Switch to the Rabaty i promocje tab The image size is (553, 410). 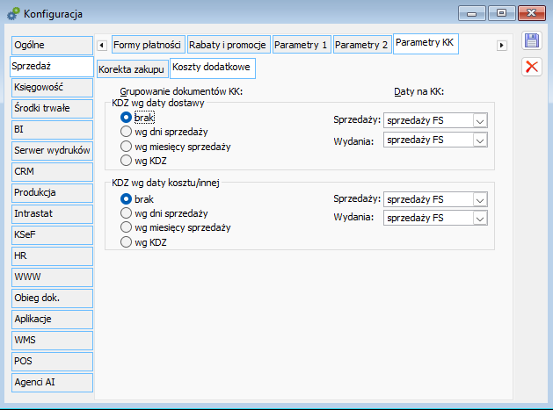pos(229,45)
